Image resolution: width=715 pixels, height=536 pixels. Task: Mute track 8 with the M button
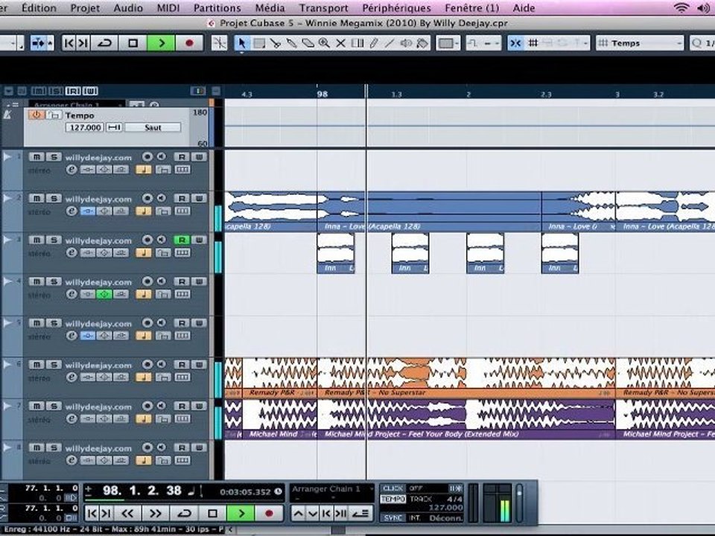[x=36, y=447]
